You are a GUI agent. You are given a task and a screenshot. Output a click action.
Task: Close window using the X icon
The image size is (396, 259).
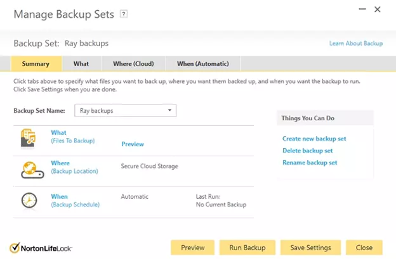click(377, 9)
